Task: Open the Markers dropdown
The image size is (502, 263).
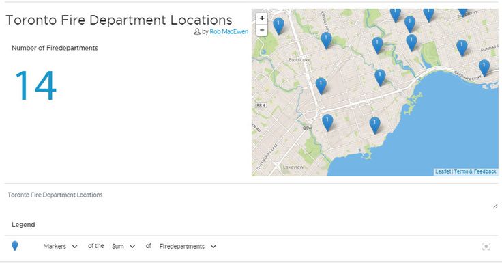Action: pyautogui.click(x=60, y=247)
